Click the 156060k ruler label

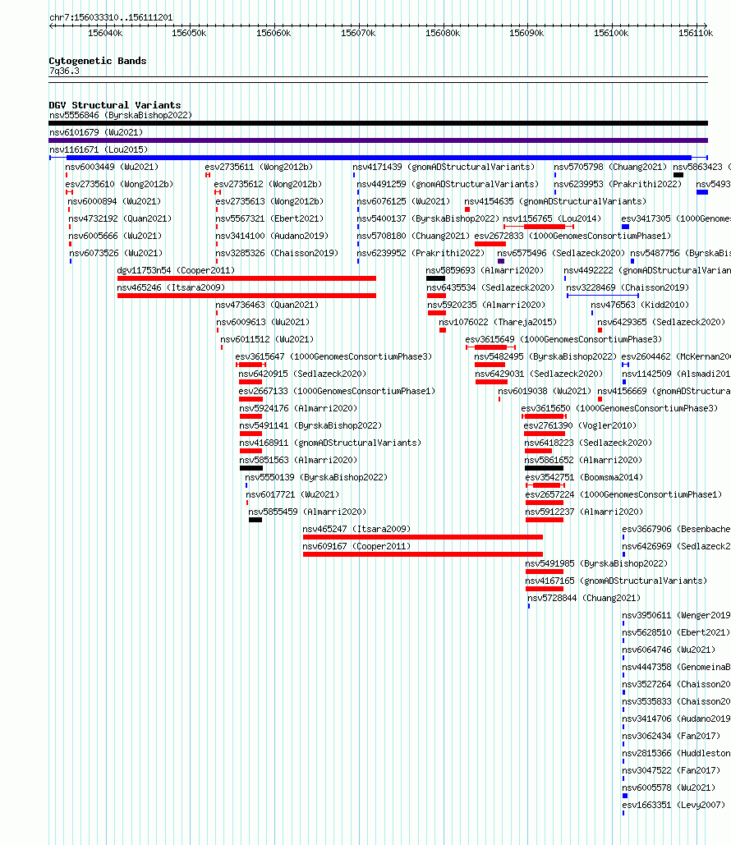274,34
